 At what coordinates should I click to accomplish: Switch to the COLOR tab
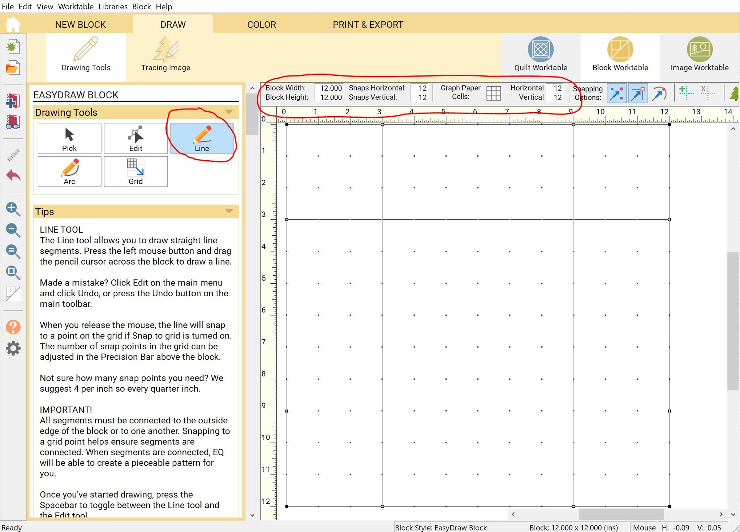point(261,25)
